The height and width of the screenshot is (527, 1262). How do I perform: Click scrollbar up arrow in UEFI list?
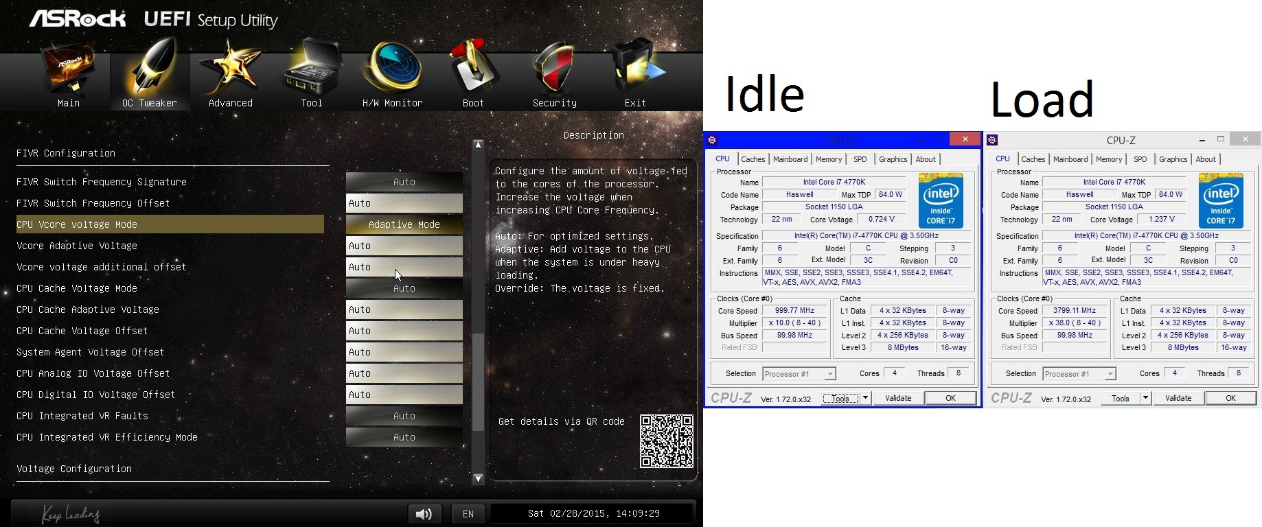click(x=478, y=145)
